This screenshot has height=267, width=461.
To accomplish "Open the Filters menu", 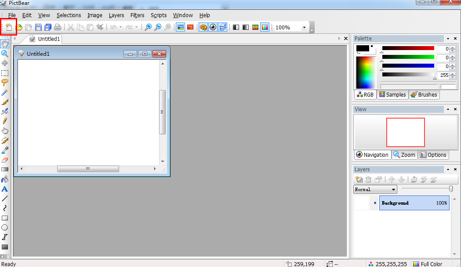I will click(137, 15).
